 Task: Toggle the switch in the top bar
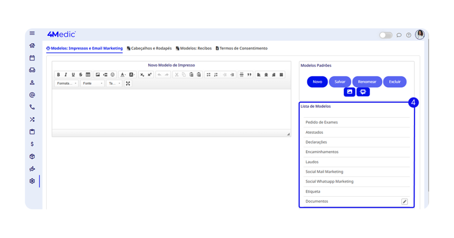tap(385, 35)
